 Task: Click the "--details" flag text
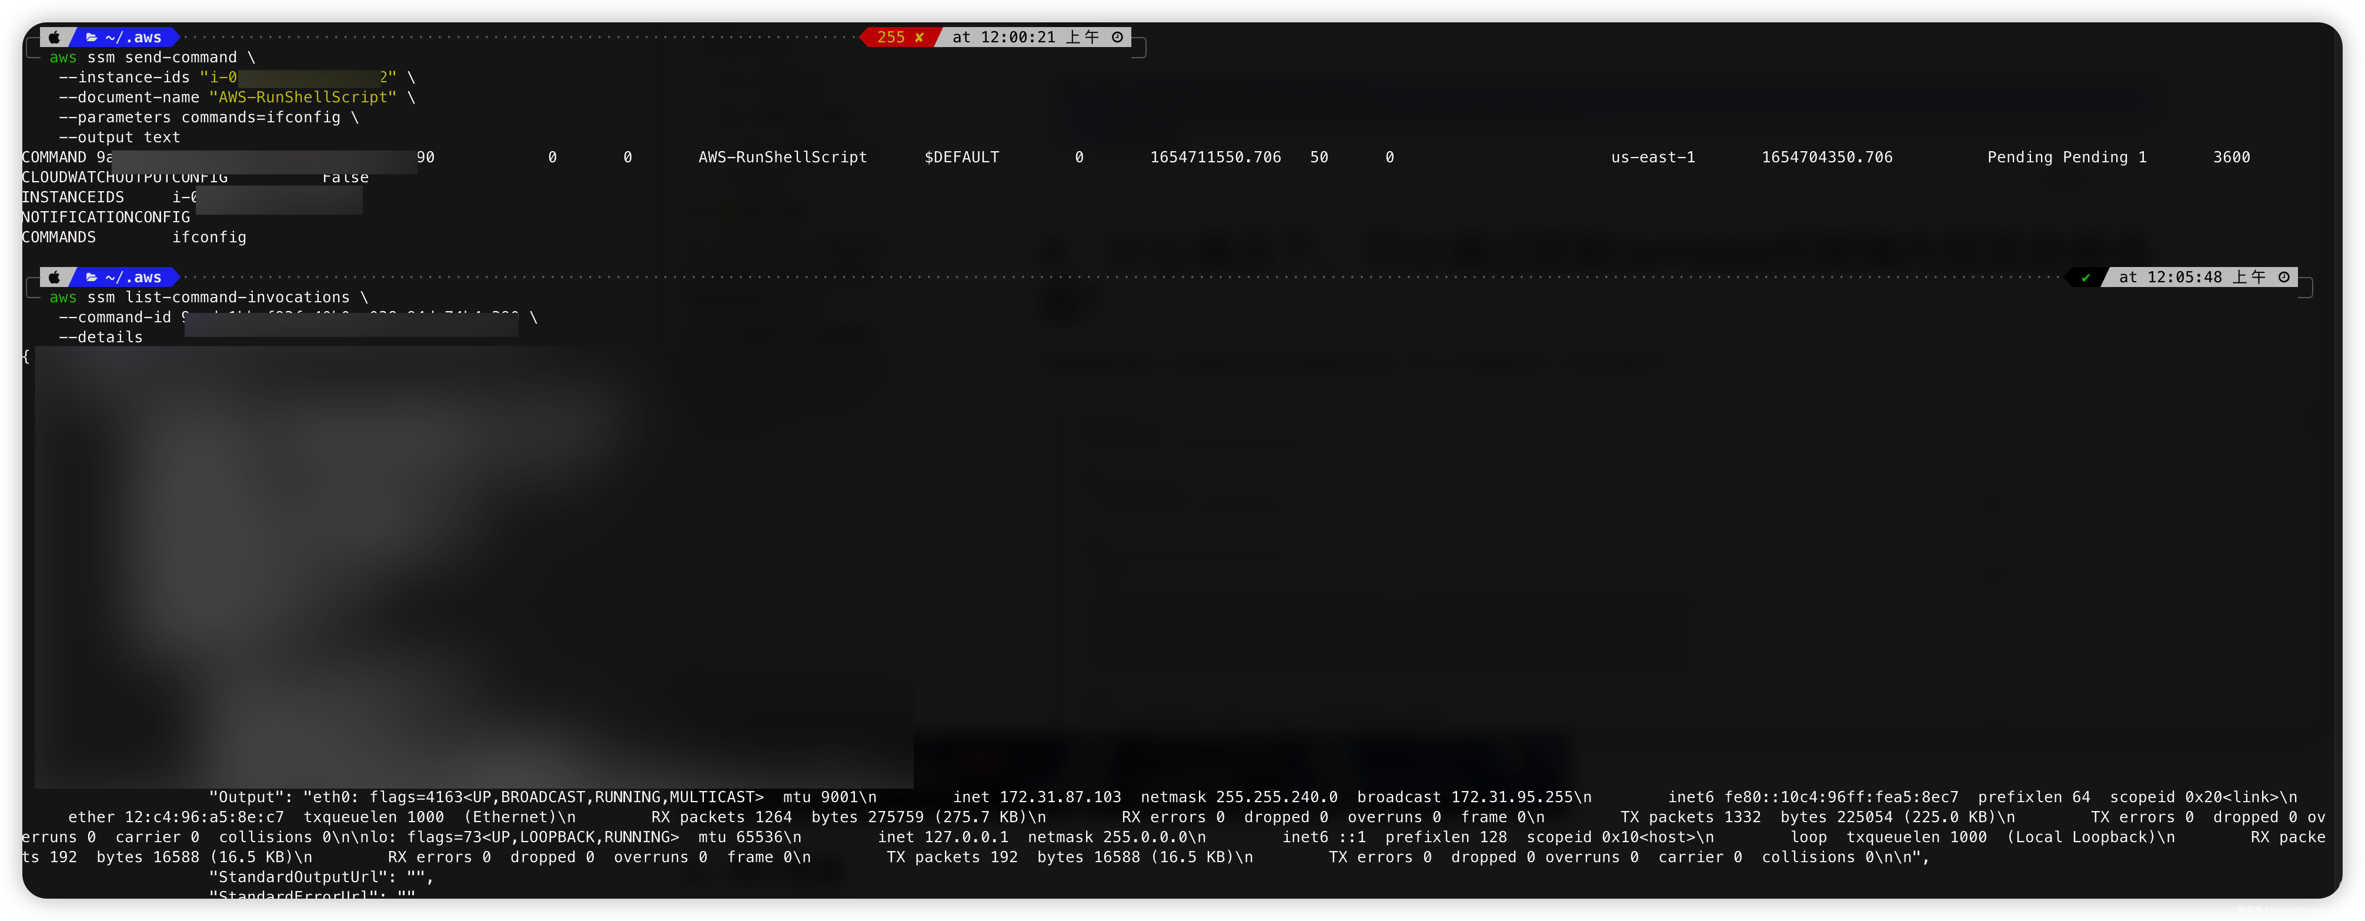tap(101, 337)
